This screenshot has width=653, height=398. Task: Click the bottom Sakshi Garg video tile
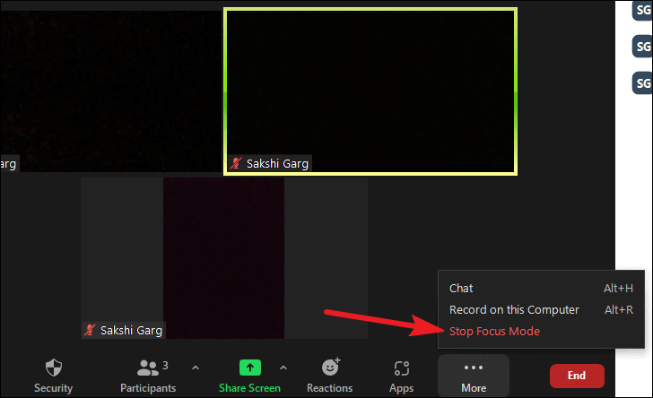pos(224,258)
